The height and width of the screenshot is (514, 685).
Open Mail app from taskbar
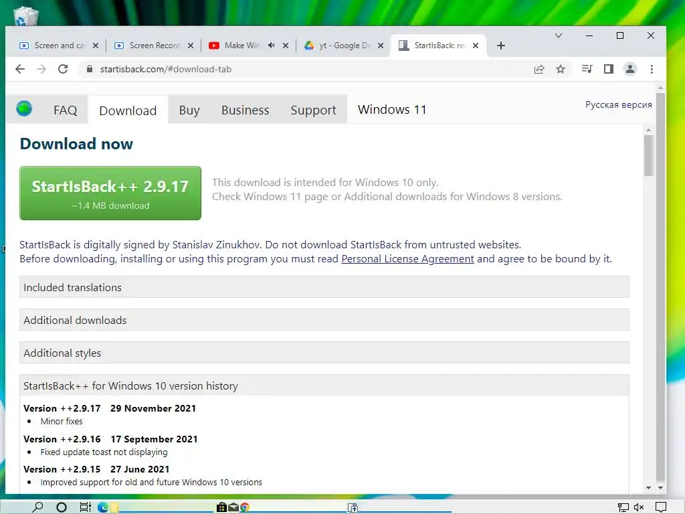click(233, 507)
